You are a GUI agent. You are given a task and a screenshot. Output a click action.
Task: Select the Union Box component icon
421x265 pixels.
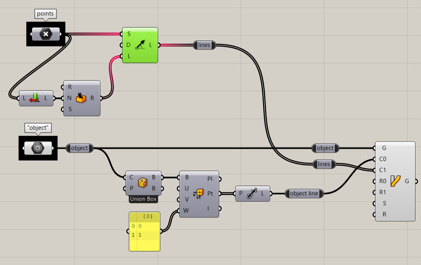[x=143, y=183]
